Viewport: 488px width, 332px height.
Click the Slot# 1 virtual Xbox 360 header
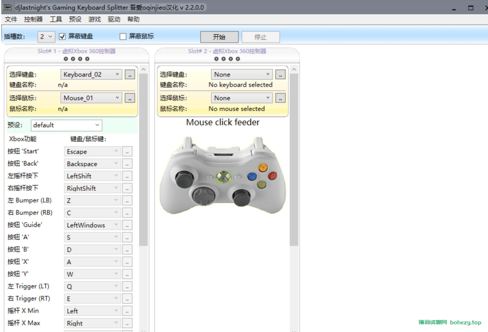point(77,51)
